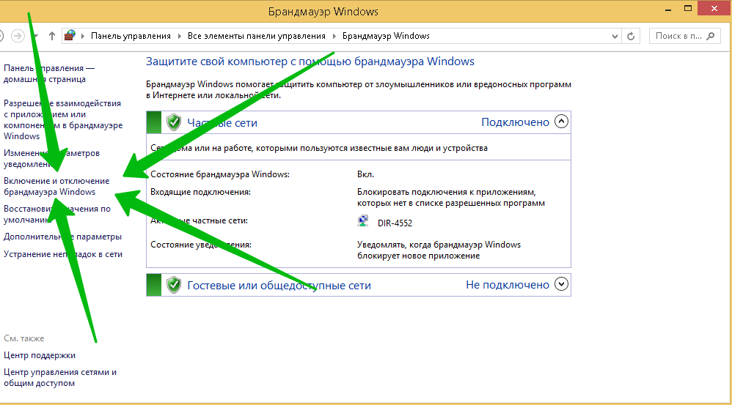Open Включение и отключение брандмауэра Windows
This screenshot has width=732, height=405.
56,187
